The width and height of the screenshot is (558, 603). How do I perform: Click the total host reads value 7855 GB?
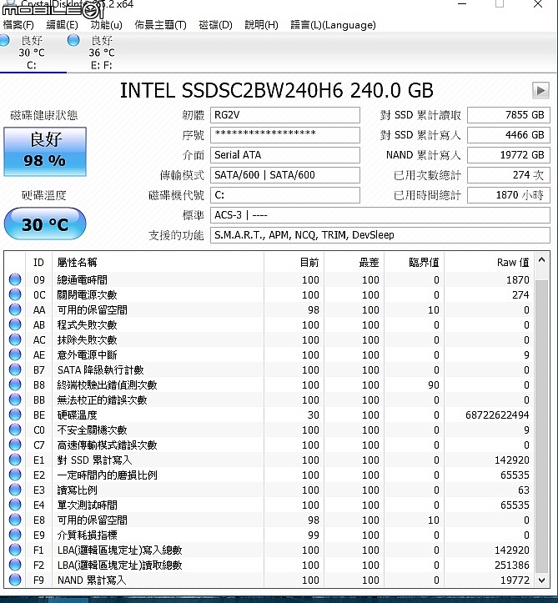point(509,115)
